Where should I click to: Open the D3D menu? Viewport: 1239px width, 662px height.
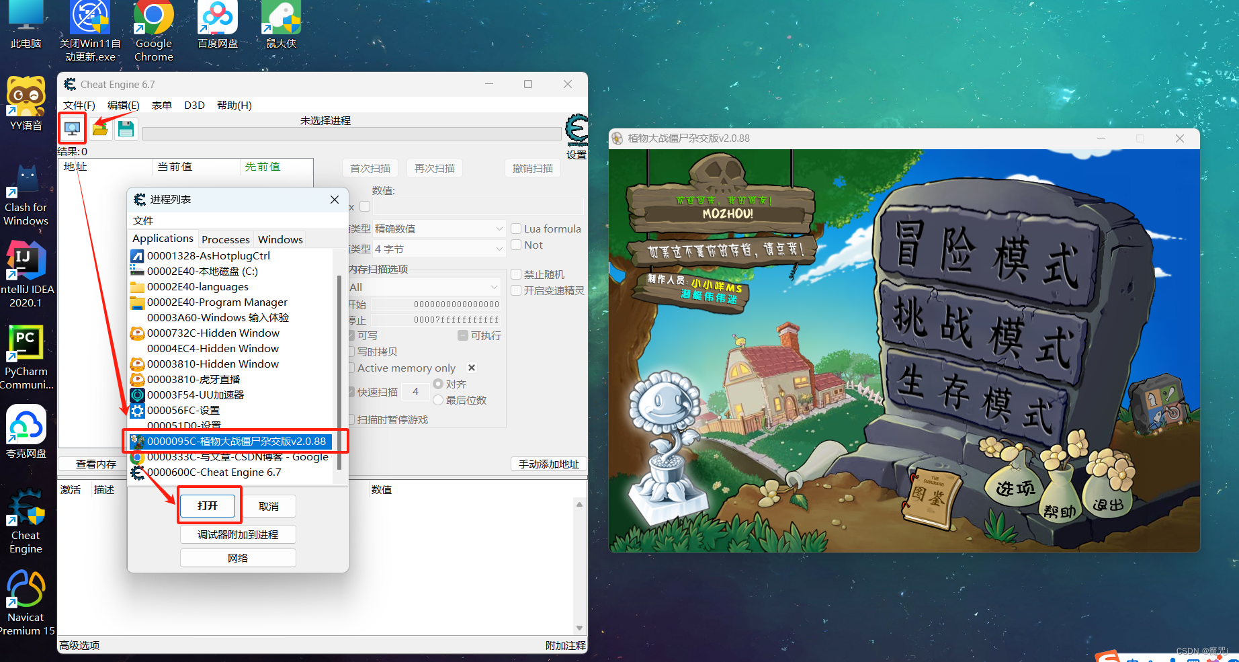(x=194, y=105)
